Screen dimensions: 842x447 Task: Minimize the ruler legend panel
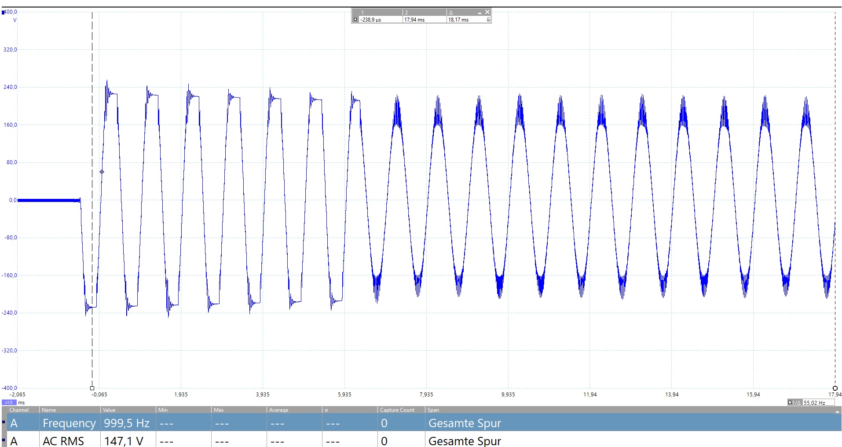(480, 13)
